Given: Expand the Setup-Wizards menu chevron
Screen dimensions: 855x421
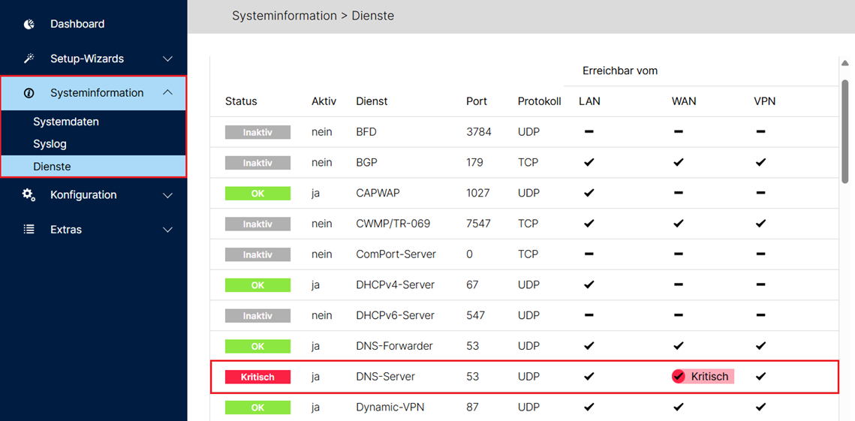Looking at the screenshot, I should [x=168, y=59].
